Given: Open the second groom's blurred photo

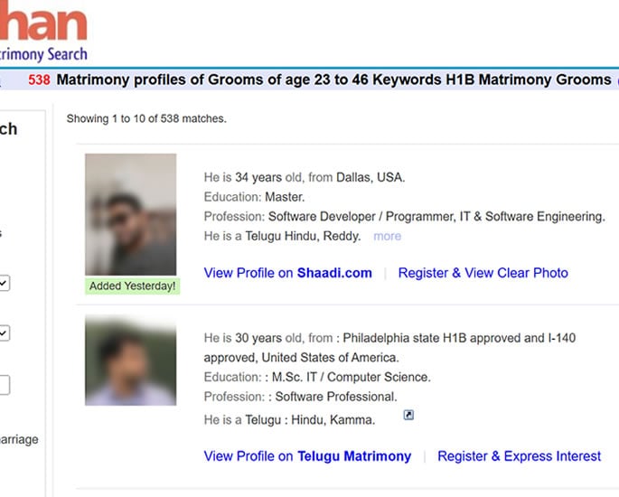Looking at the screenshot, I should (x=131, y=360).
